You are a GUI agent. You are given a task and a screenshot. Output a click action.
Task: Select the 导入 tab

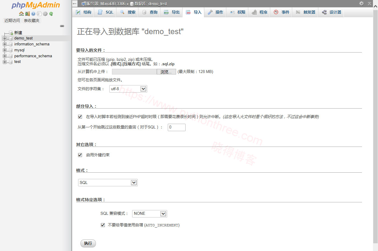pos(193,12)
